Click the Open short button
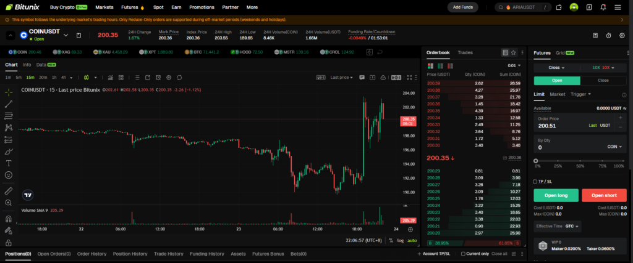The height and width of the screenshot is (263, 633). coord(604,195)
